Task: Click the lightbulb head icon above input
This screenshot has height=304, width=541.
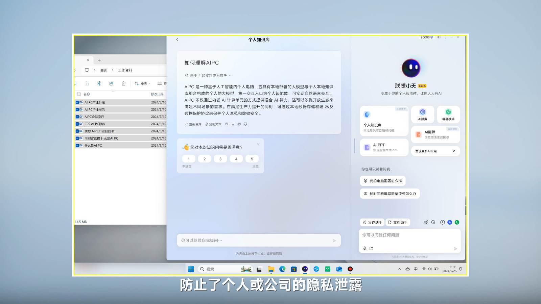Action: (x=433, y=222)
